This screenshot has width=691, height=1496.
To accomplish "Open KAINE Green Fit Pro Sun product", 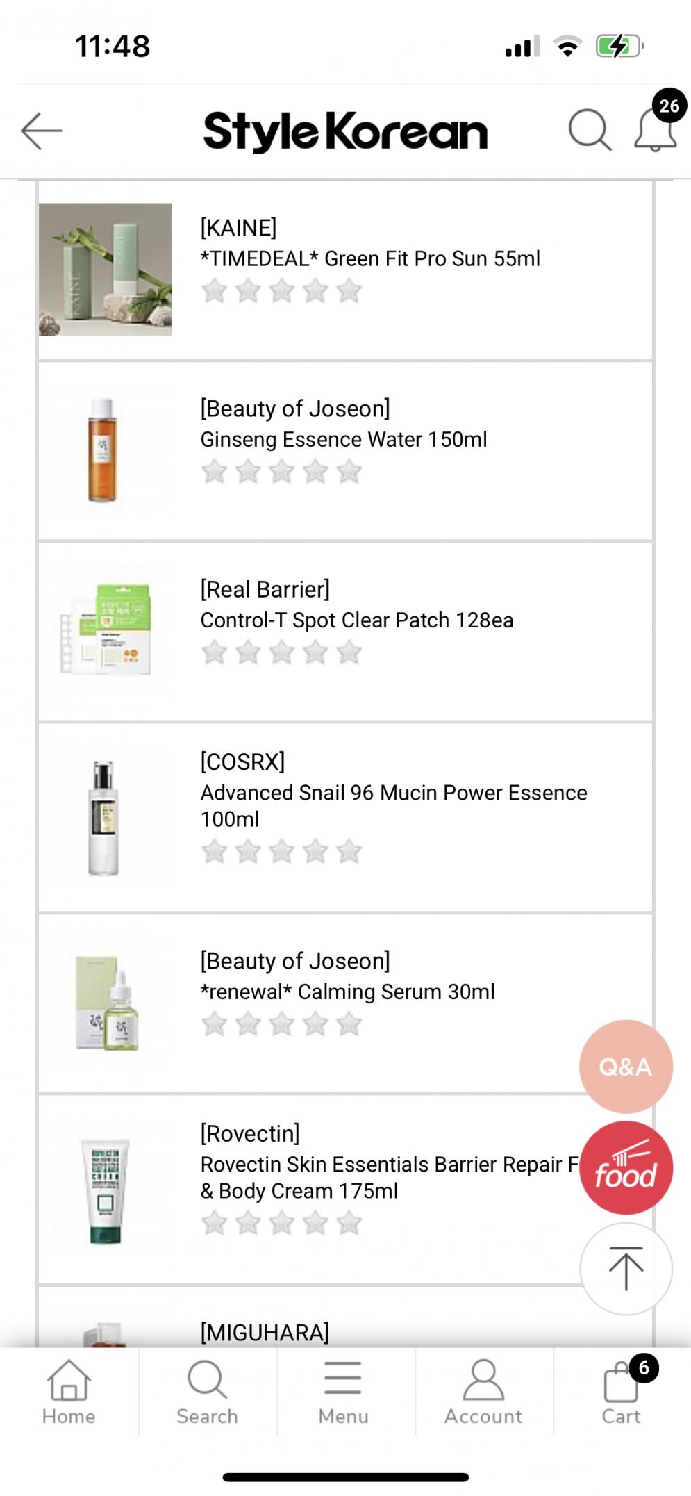I will (x=369, y=258).
